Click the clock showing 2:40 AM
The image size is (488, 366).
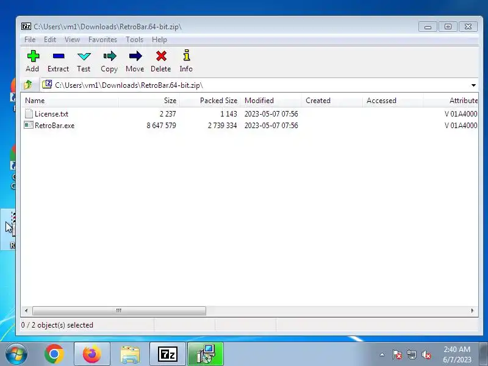pyautogui.click(x=457, y=349)
